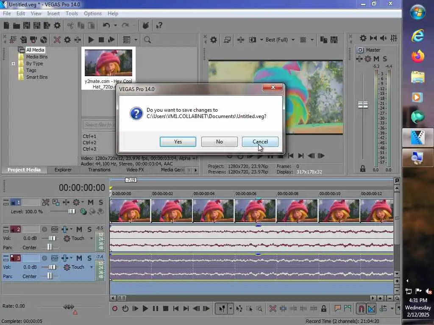Click No in the save dialog

pos(219,141)
